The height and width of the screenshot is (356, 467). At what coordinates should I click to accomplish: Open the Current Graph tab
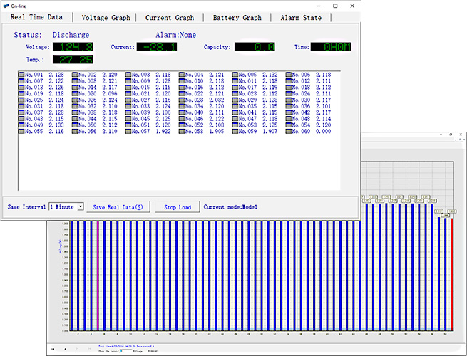(169, 17)
